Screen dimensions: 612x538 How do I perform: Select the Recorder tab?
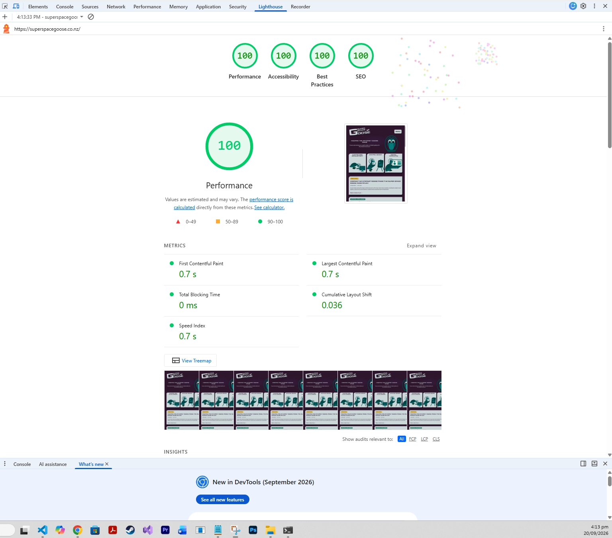click(x=300, y=6)
